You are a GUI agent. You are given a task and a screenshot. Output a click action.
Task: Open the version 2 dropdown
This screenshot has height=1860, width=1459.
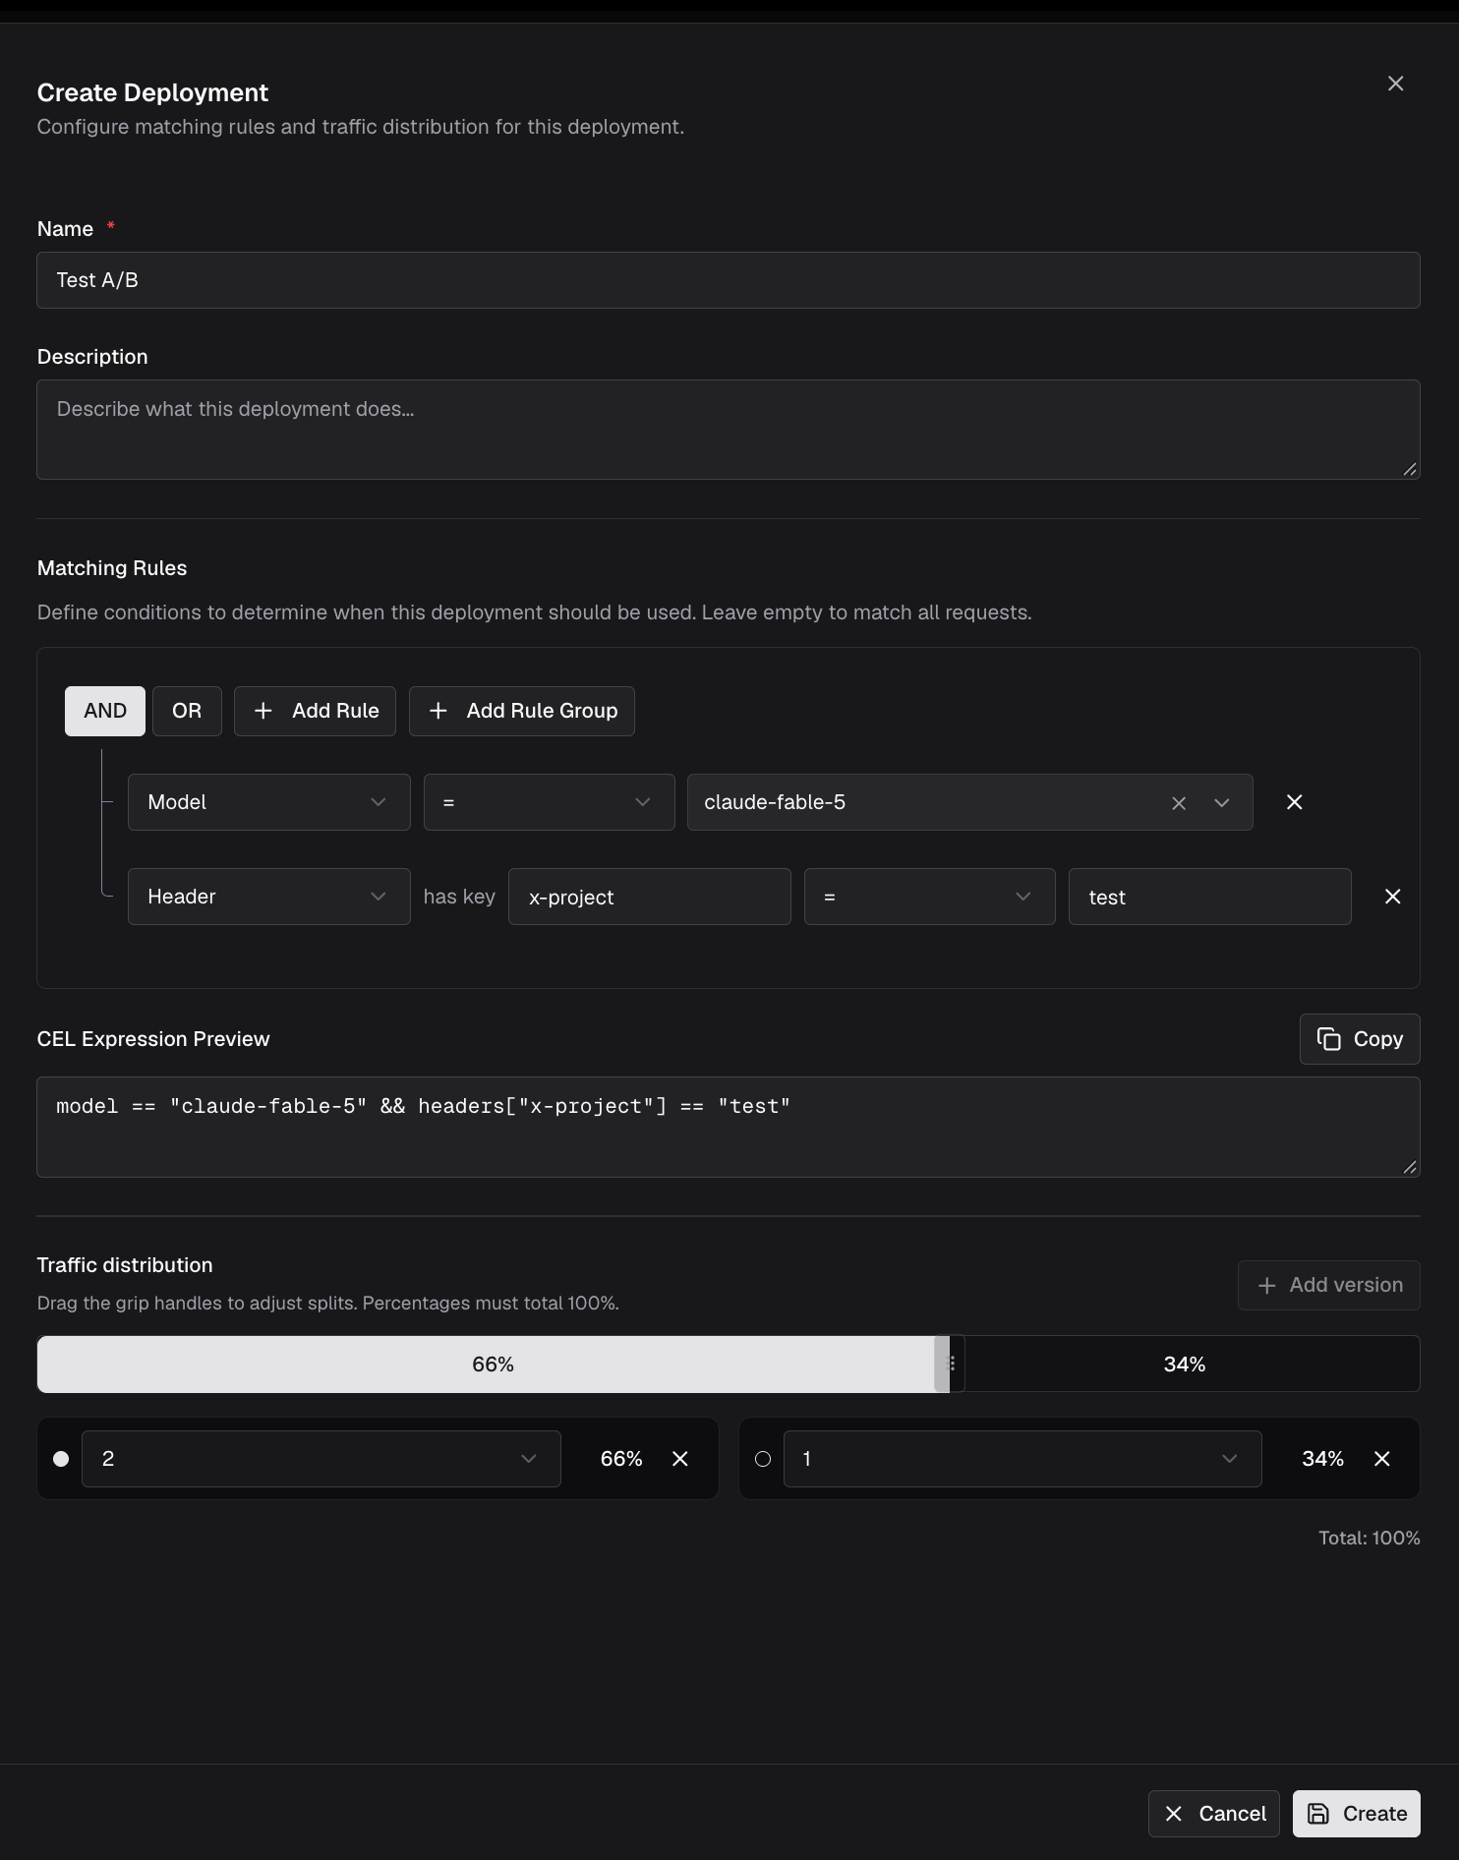[321, 1459]
